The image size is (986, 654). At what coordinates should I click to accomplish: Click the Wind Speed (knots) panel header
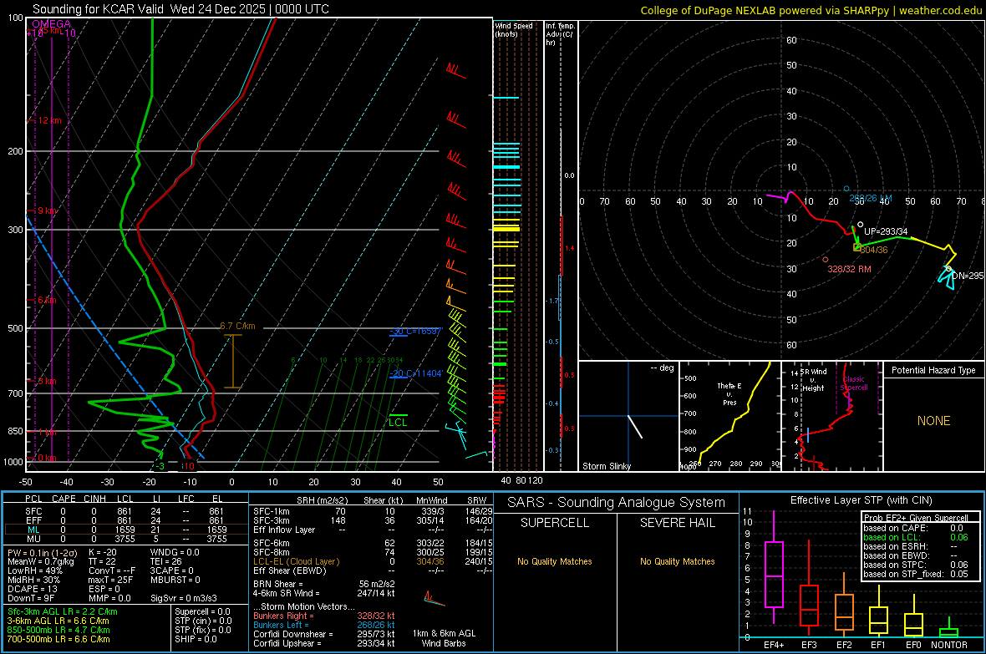pos(514,29)
